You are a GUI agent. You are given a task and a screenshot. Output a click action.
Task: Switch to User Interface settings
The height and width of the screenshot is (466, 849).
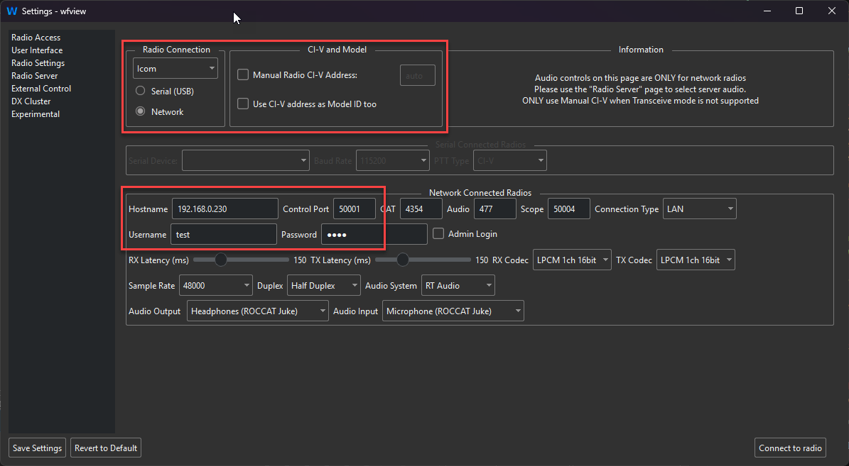(37, 50)
